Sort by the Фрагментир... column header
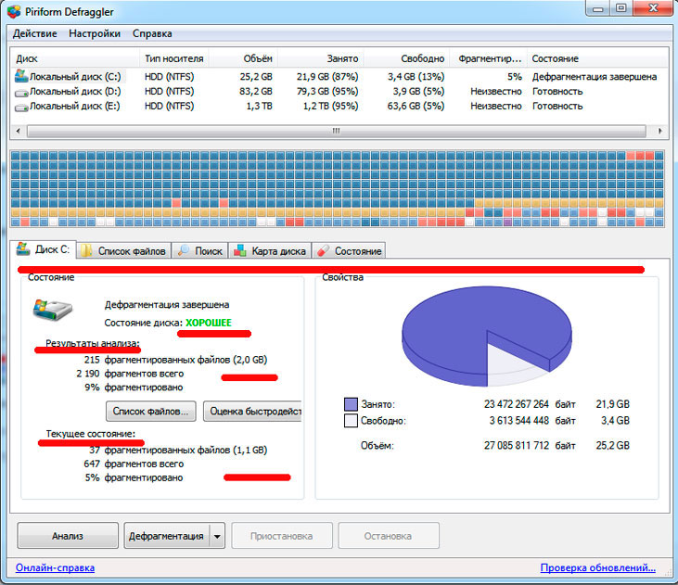The height and width of the screenshot is (585, 678). click(489, 58)
